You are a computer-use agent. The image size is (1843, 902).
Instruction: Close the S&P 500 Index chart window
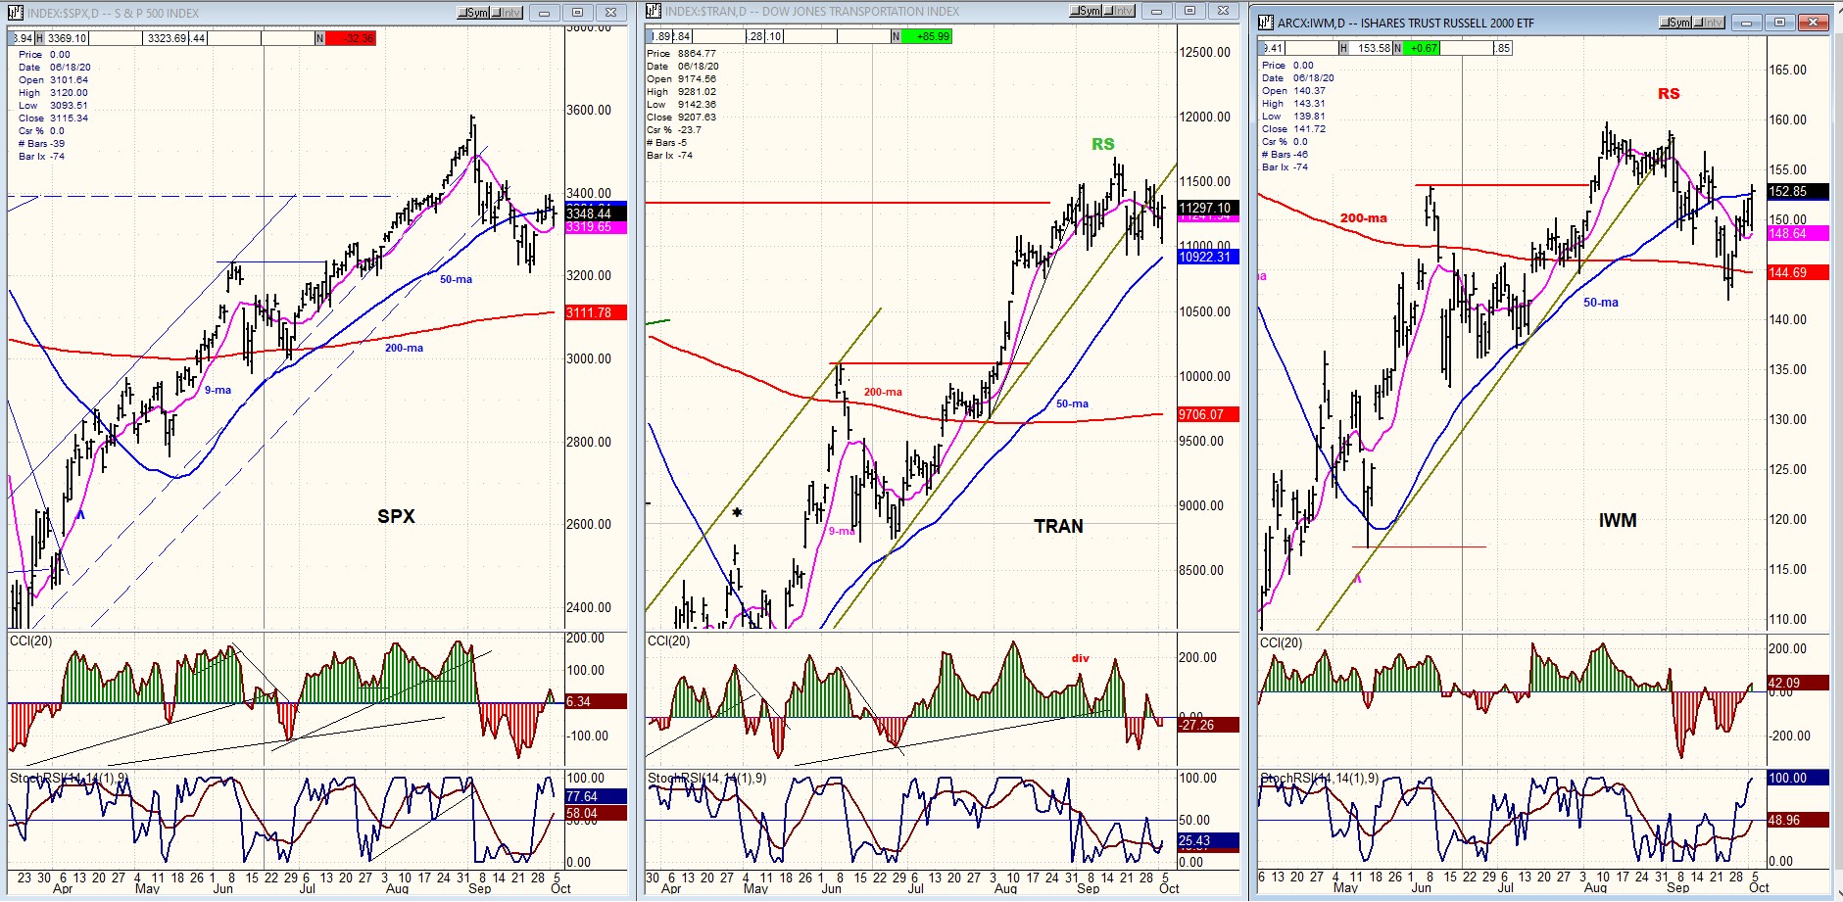[610, 13]
